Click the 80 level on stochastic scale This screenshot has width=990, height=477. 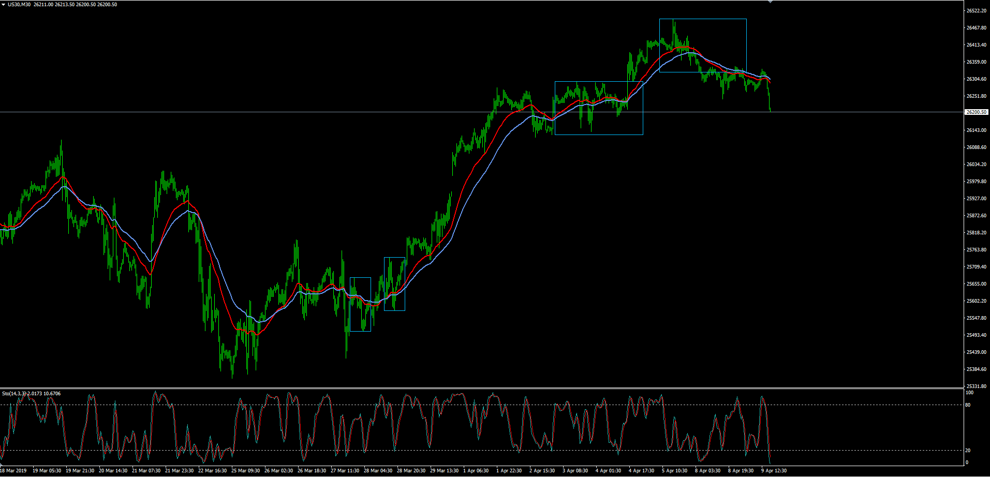coord(968,405)
